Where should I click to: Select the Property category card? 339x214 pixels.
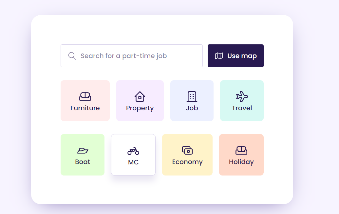pos(140,100)
